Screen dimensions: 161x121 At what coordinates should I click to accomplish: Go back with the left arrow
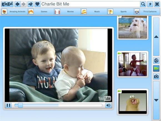17,4
